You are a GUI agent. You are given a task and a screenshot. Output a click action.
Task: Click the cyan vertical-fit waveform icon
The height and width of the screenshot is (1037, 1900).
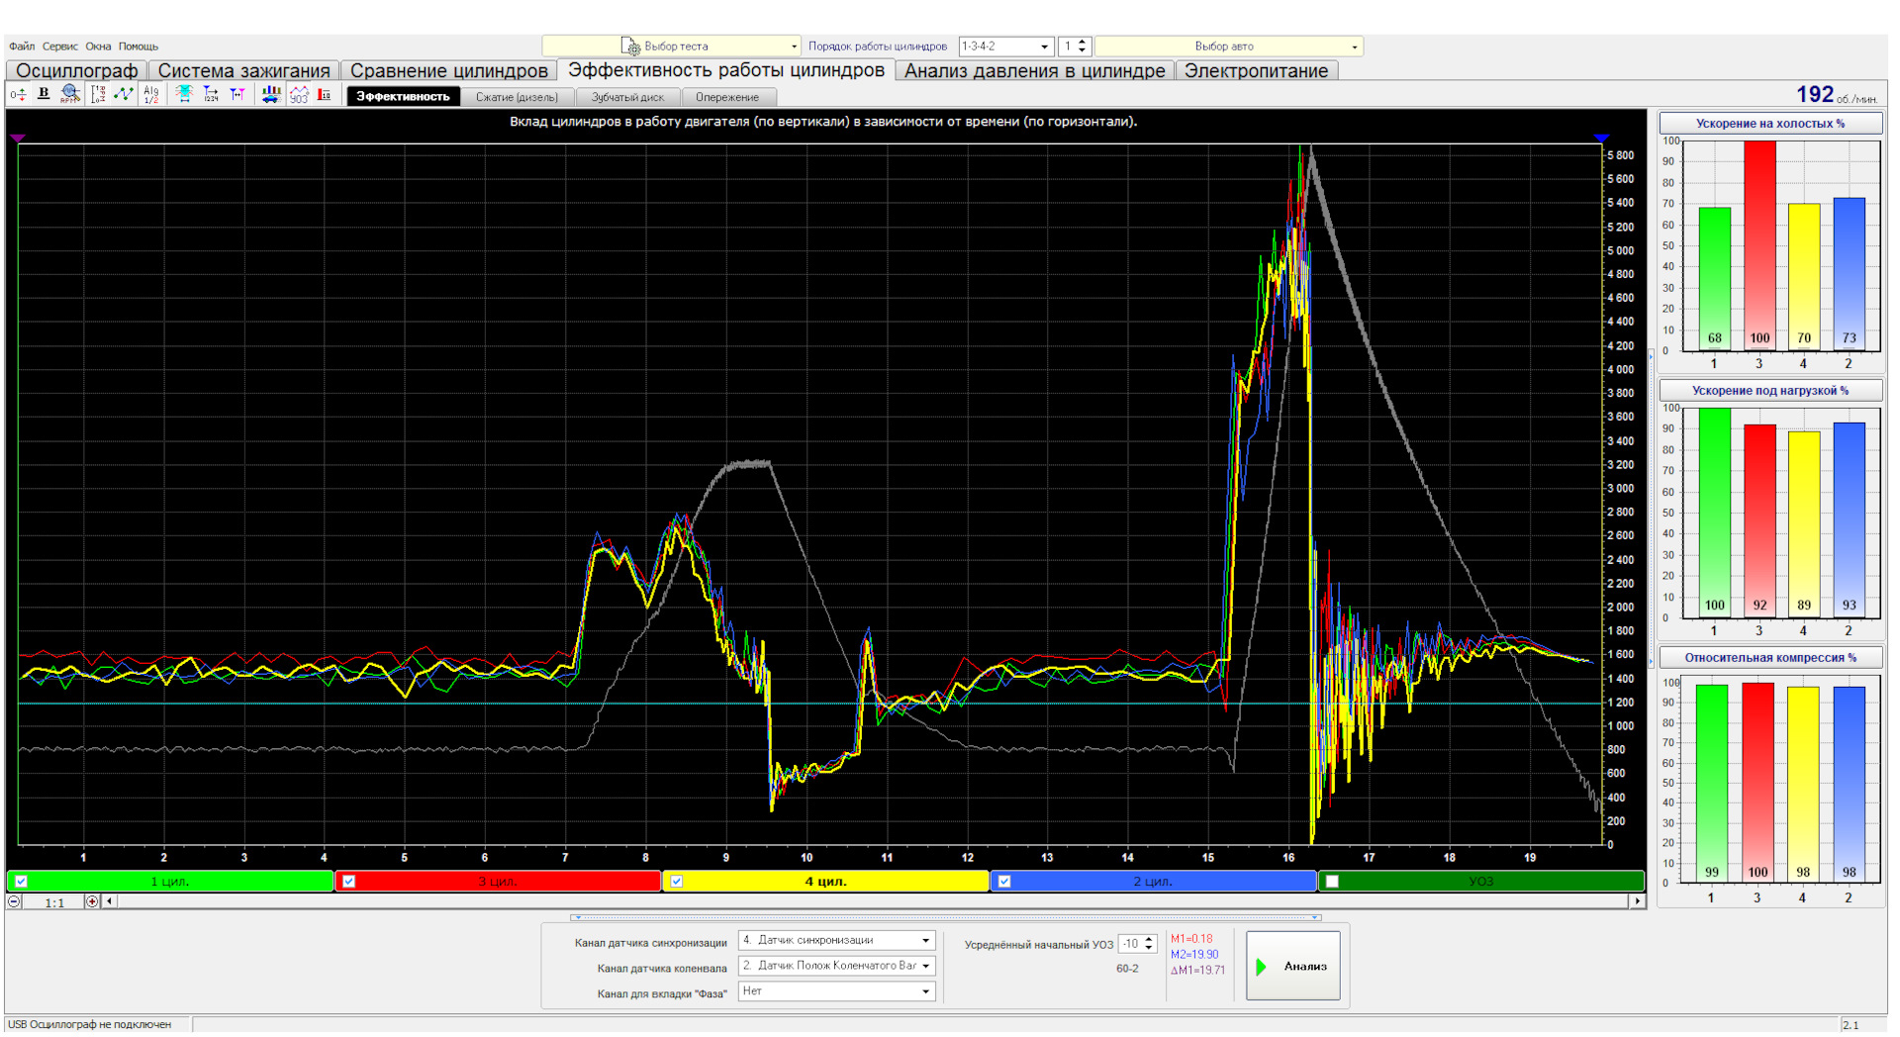click(x=184, y=94)
